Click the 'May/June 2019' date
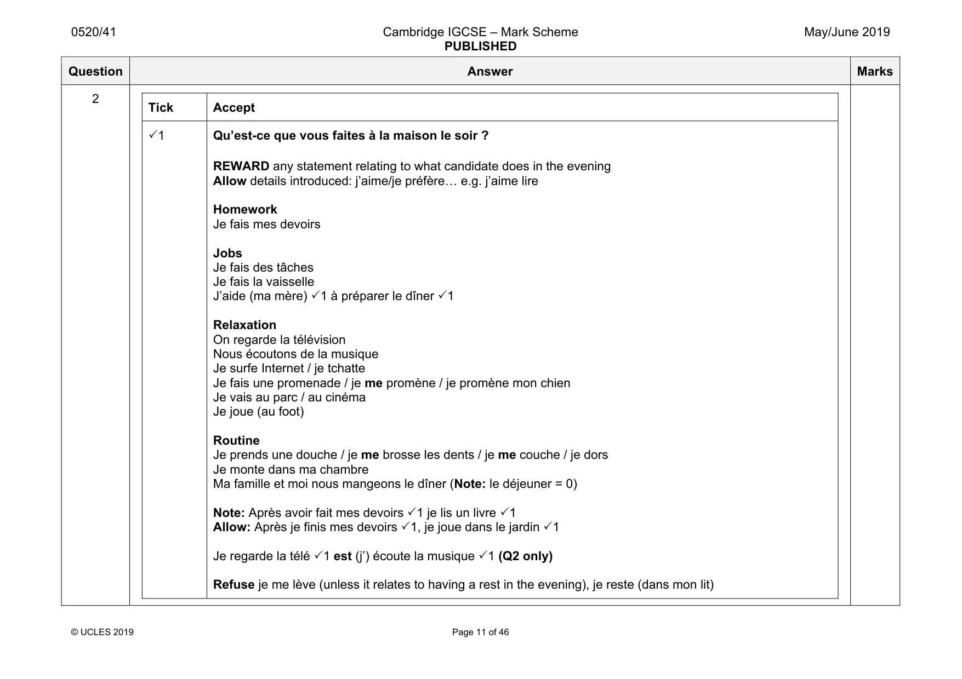This screenshot has height=679, width=962. (x=847, y=32)
